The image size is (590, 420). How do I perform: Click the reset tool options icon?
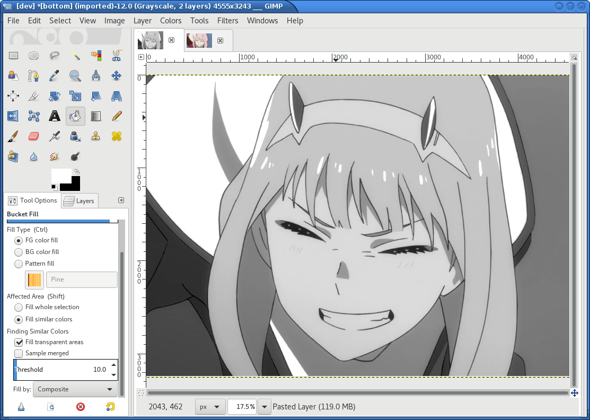(x=110, y=407)
